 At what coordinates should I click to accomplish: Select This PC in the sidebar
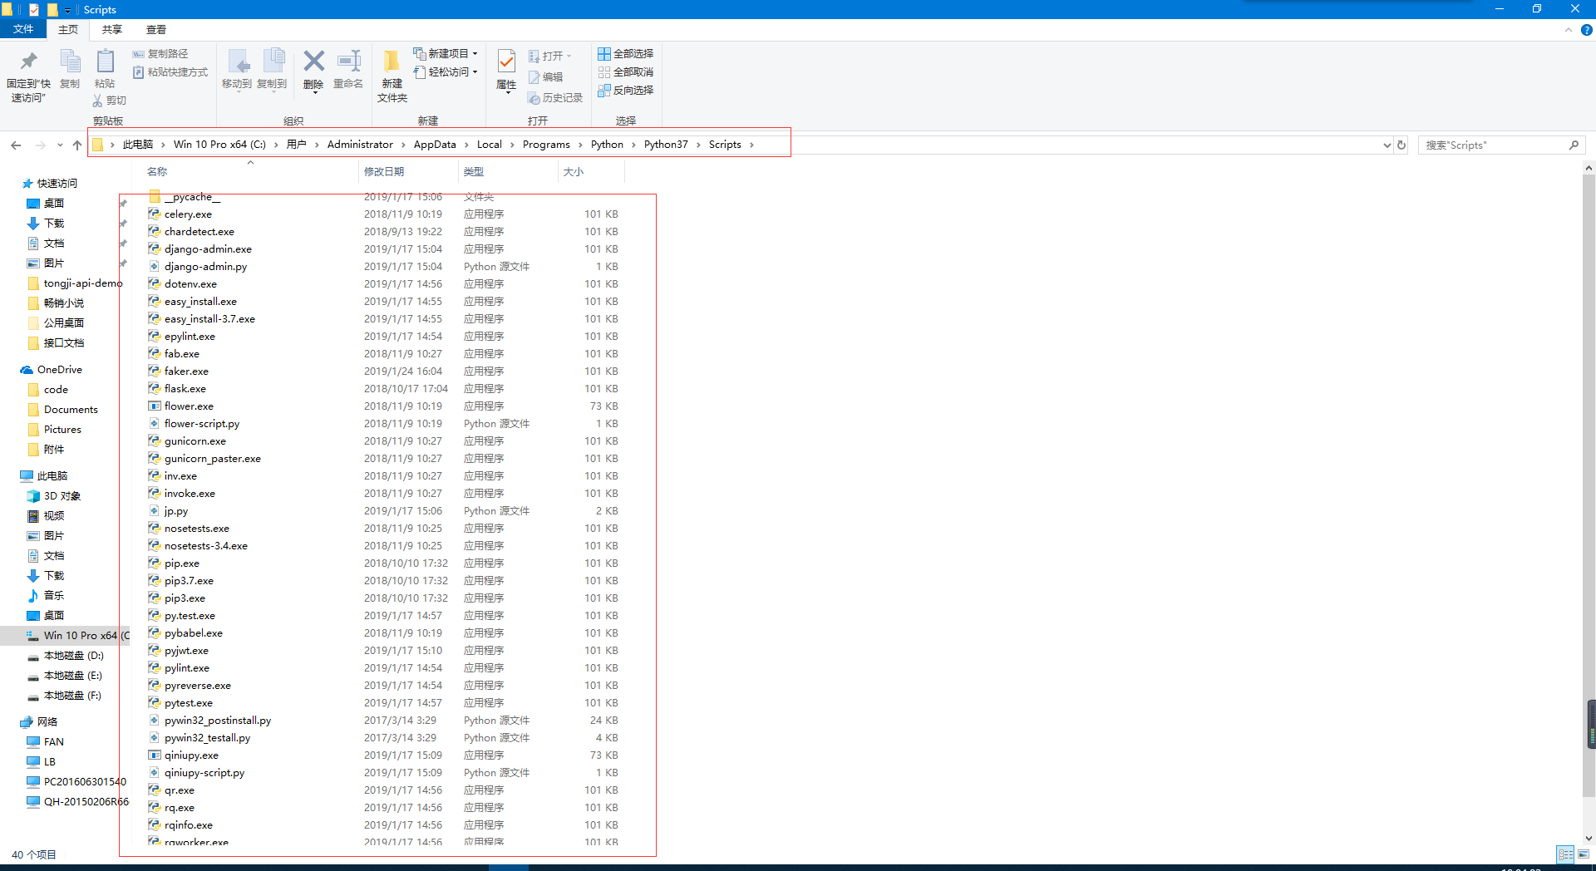click(x=52, y=476)
